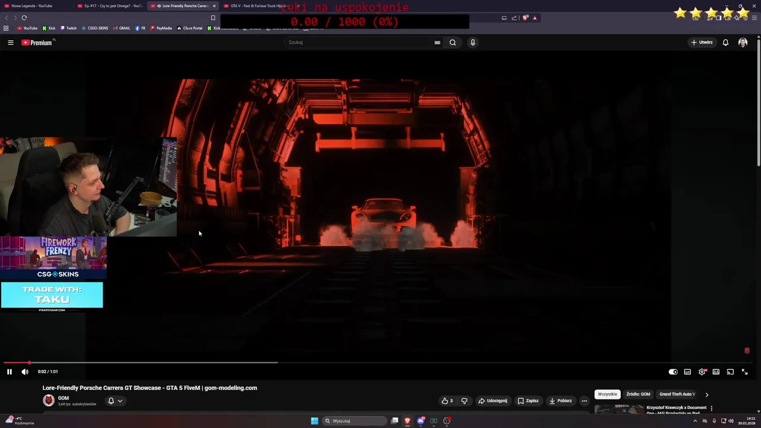The height and width of the screenshot is (428, 761).
Task: Open GMAIL bookmark
Action: pos(122,28)
